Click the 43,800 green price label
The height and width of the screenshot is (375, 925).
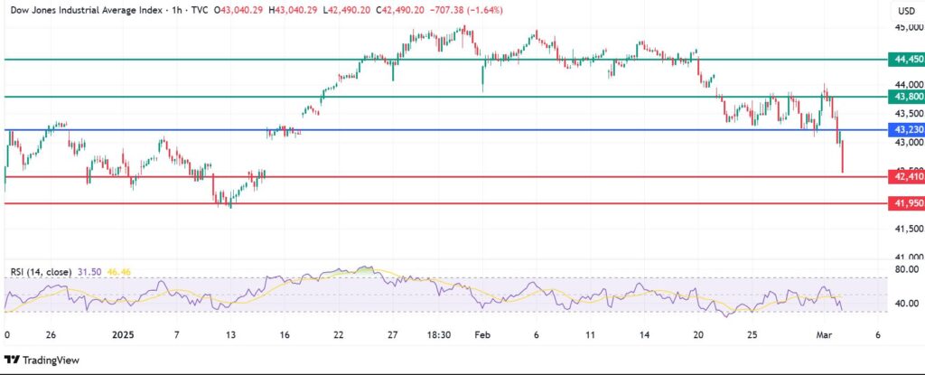coord(906,97)
